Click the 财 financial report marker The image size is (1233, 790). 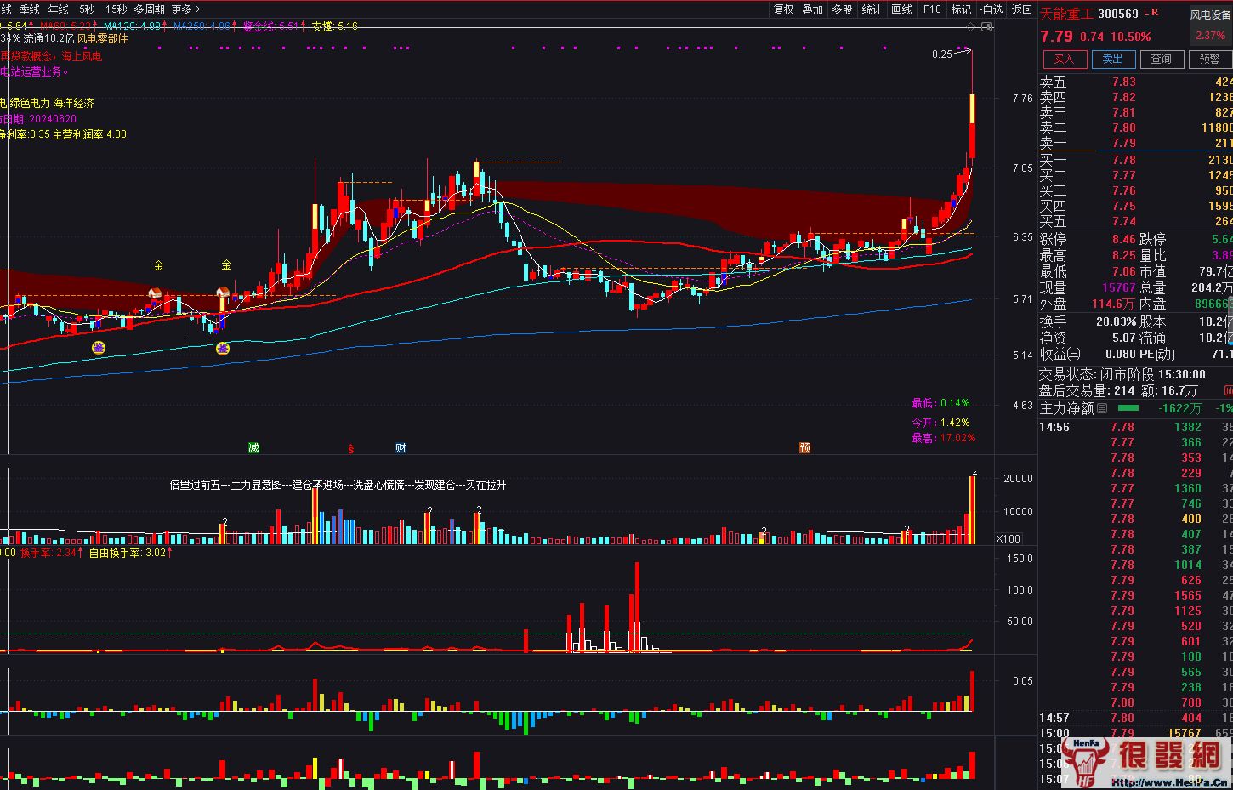[401, 448]
